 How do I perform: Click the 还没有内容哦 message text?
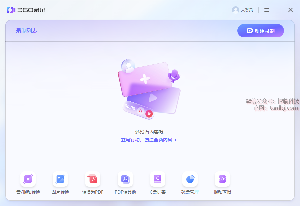(149, 132)
